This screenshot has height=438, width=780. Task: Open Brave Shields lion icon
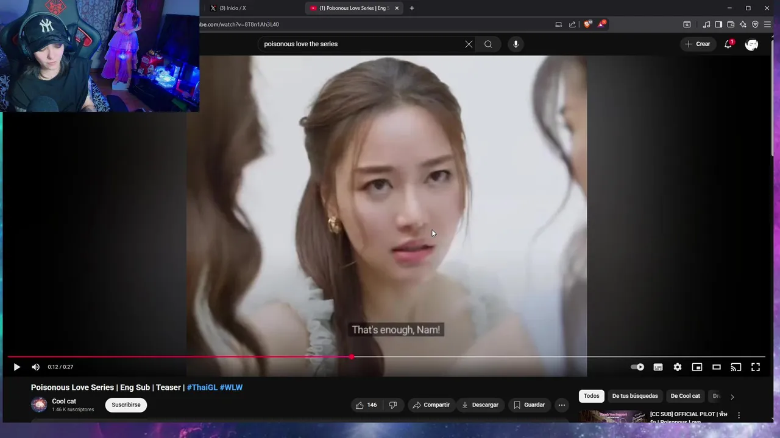pyautogui.click(x=587, y=24)
